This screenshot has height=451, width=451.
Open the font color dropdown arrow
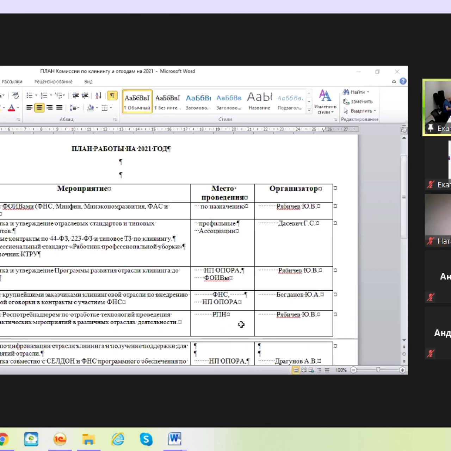click(18, 107)
